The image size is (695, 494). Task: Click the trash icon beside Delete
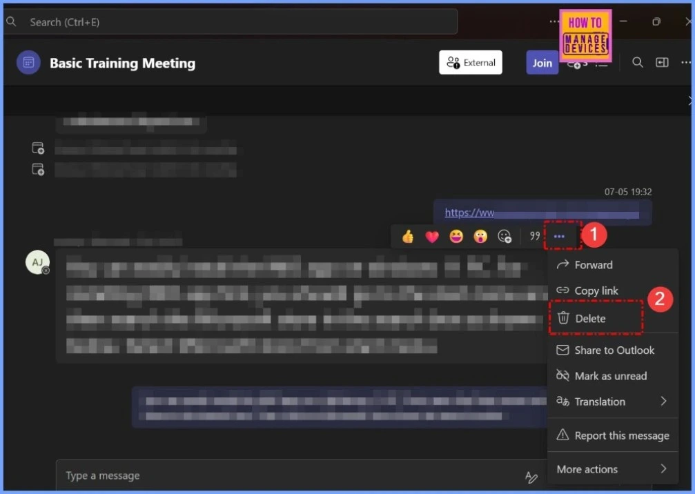point(563,317)
